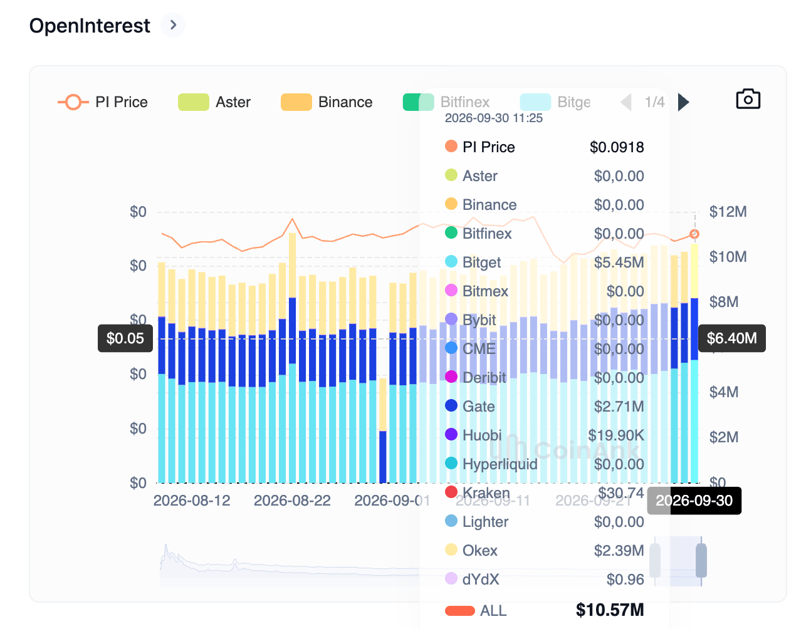Screen dimensions: 806x629
Task: Click the OpenInterest heading
Action: click(x=90, y=26)
